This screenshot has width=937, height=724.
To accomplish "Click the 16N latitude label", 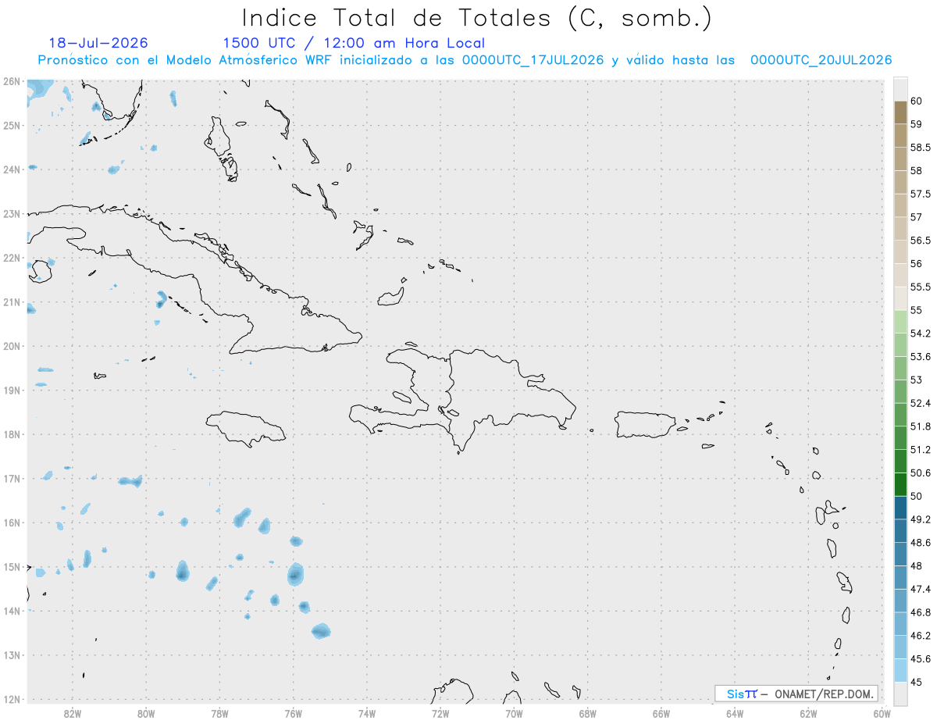I will 12,522.
